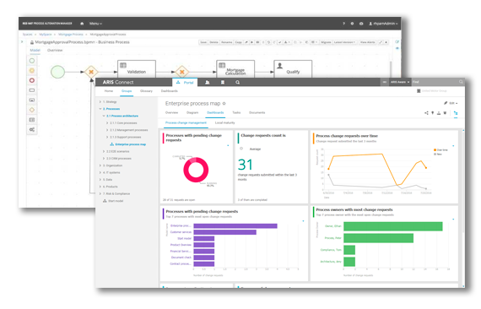Viewport: 481px width, 309px height.
Task: Open the Home tab in ARIS Connect
Action: click(109, 91)
